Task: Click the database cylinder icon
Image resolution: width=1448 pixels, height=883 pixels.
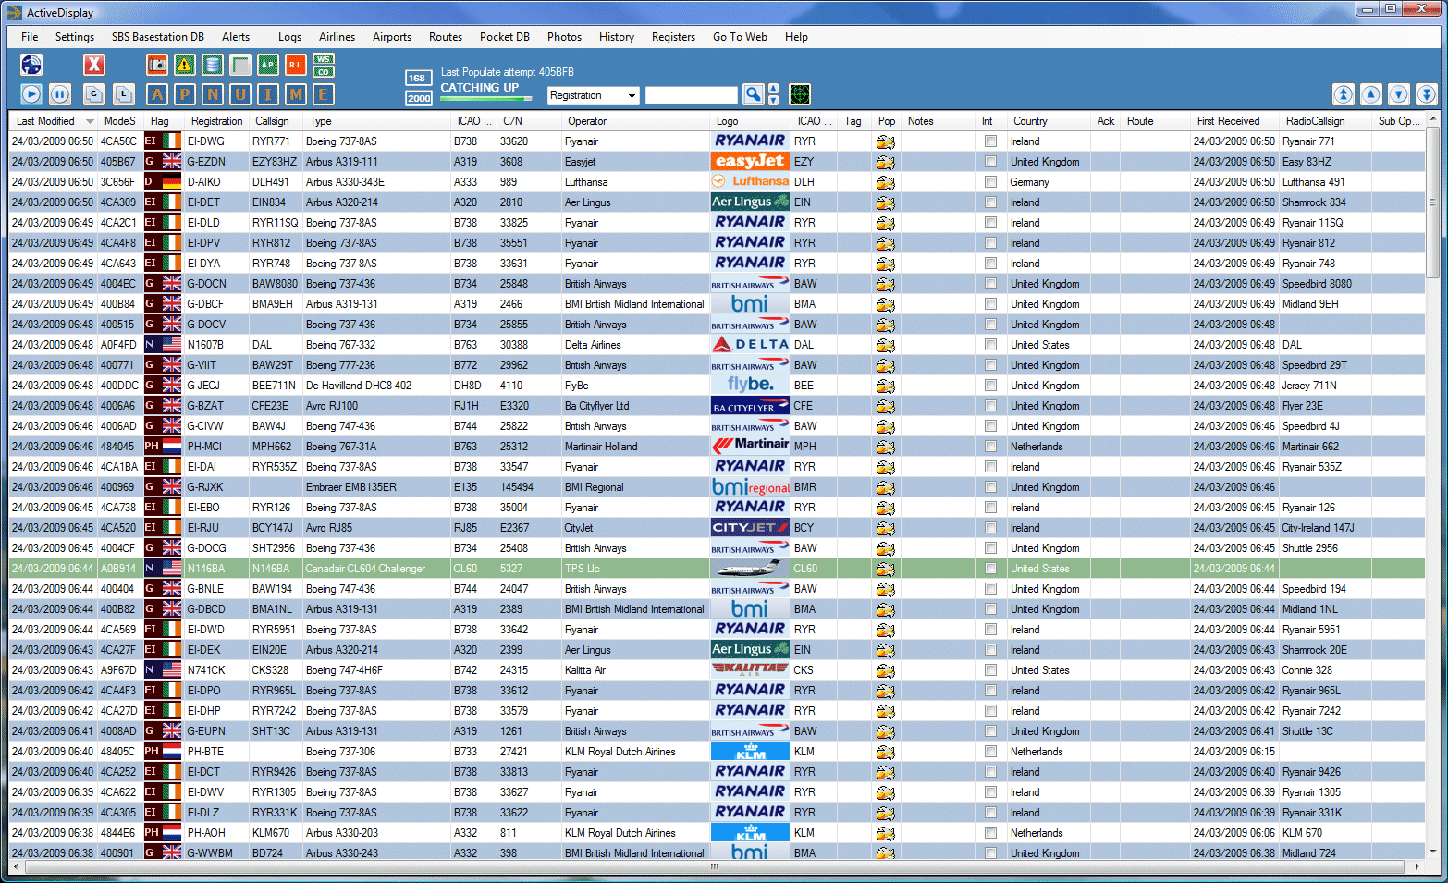Action: (213, 65)
